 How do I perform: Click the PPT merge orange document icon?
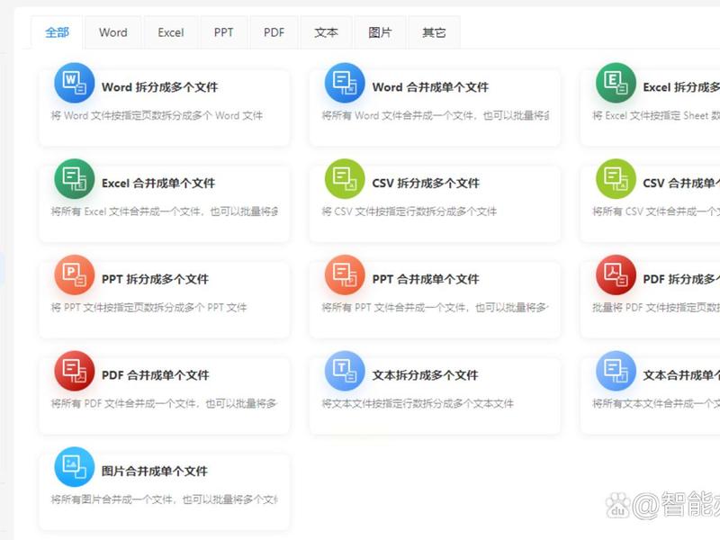click(x=345, y=275)
